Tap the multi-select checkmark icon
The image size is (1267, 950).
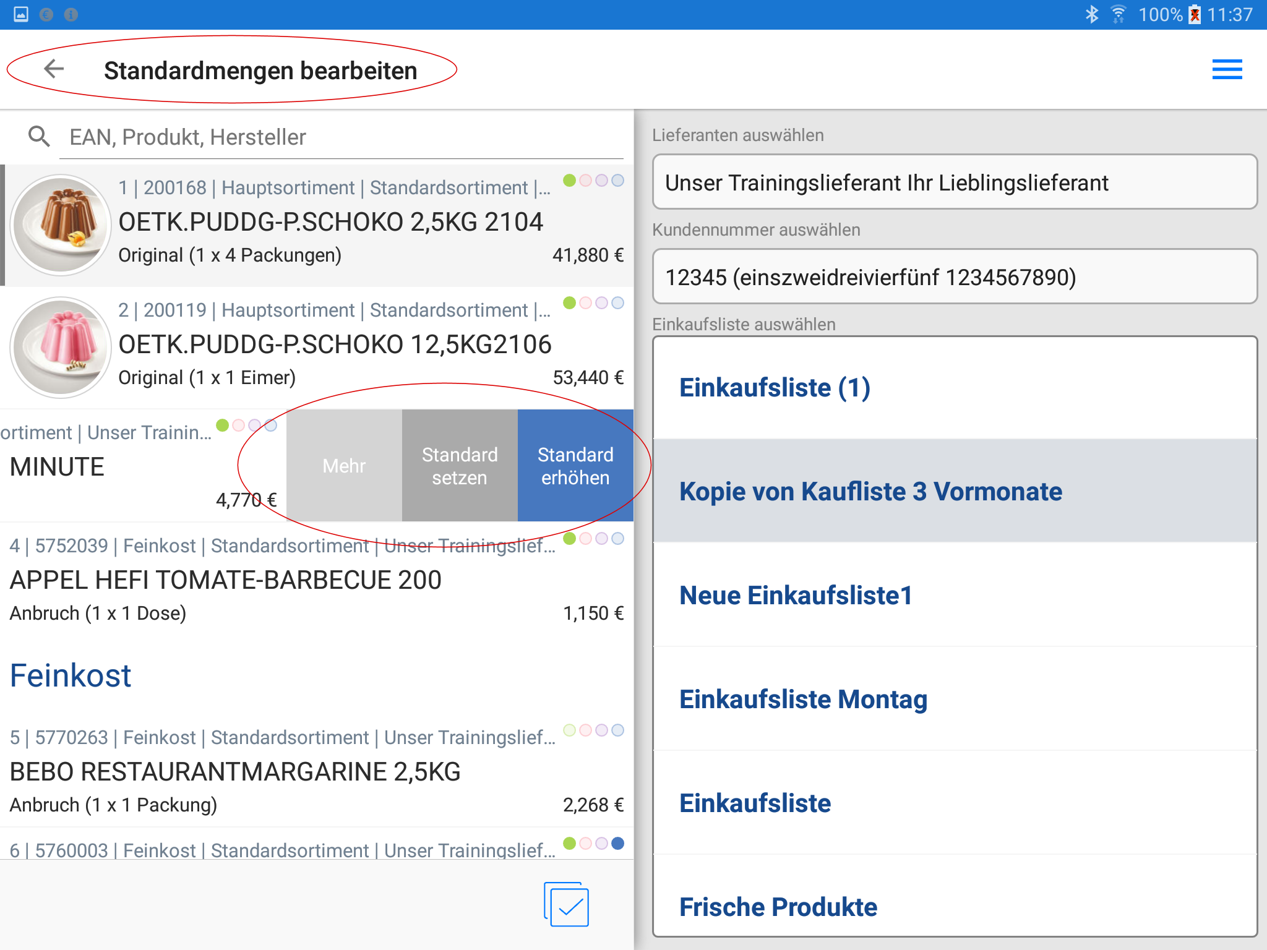click(567, 904)
